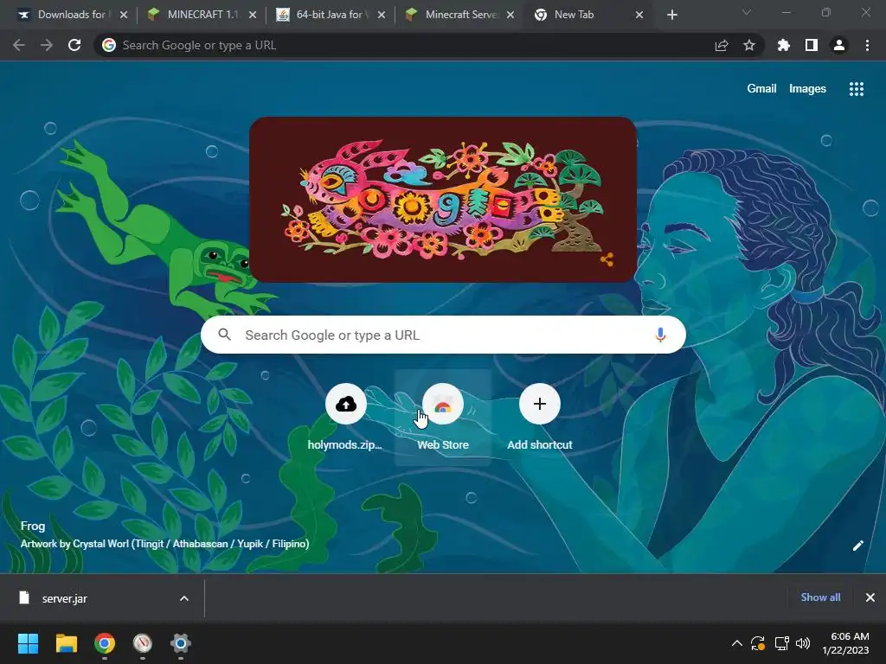Expand the server.jar download options chevron

[x=184, y=598]
